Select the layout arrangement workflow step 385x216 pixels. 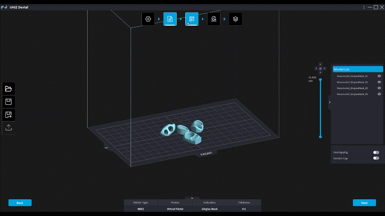192,19
